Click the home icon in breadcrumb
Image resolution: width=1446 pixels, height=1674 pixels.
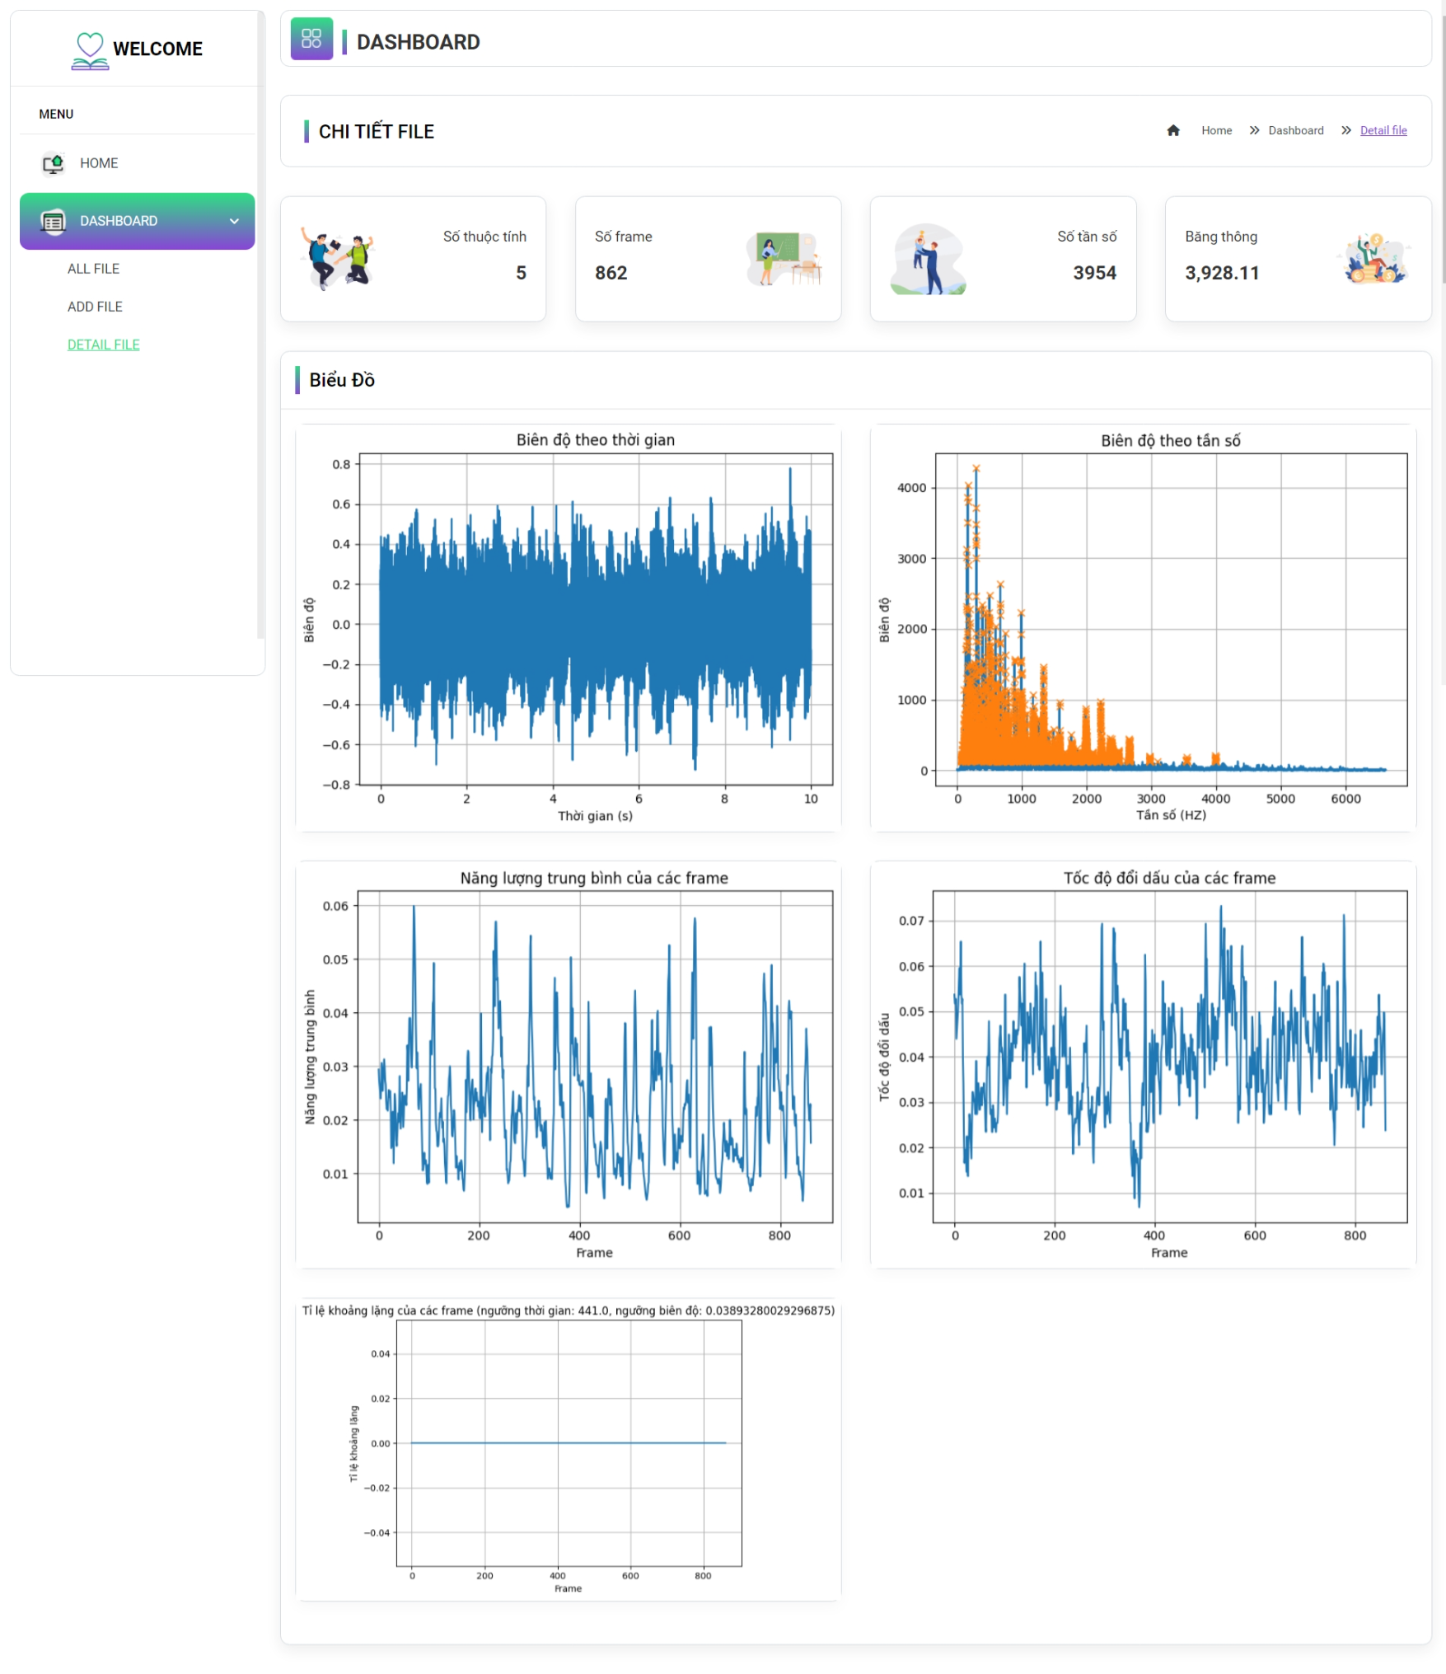[1173, 130]
